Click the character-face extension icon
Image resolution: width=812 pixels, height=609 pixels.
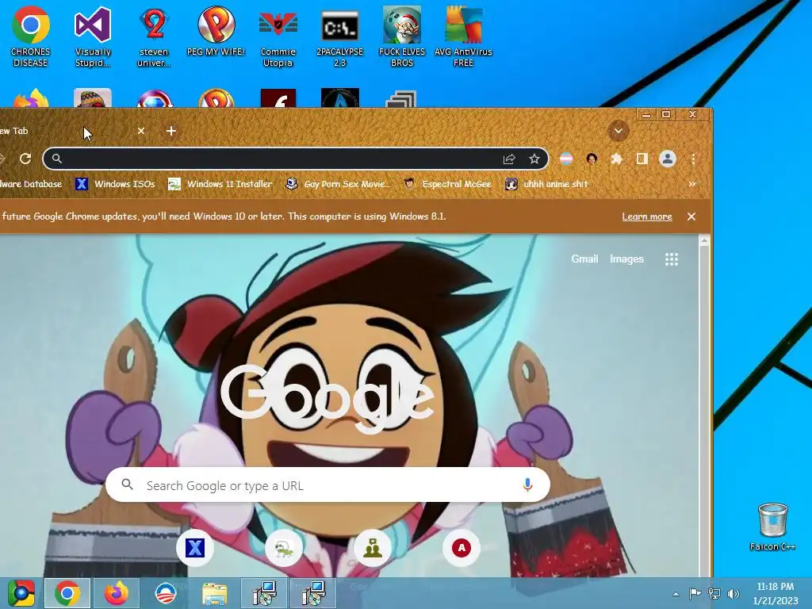click(592, 159)
